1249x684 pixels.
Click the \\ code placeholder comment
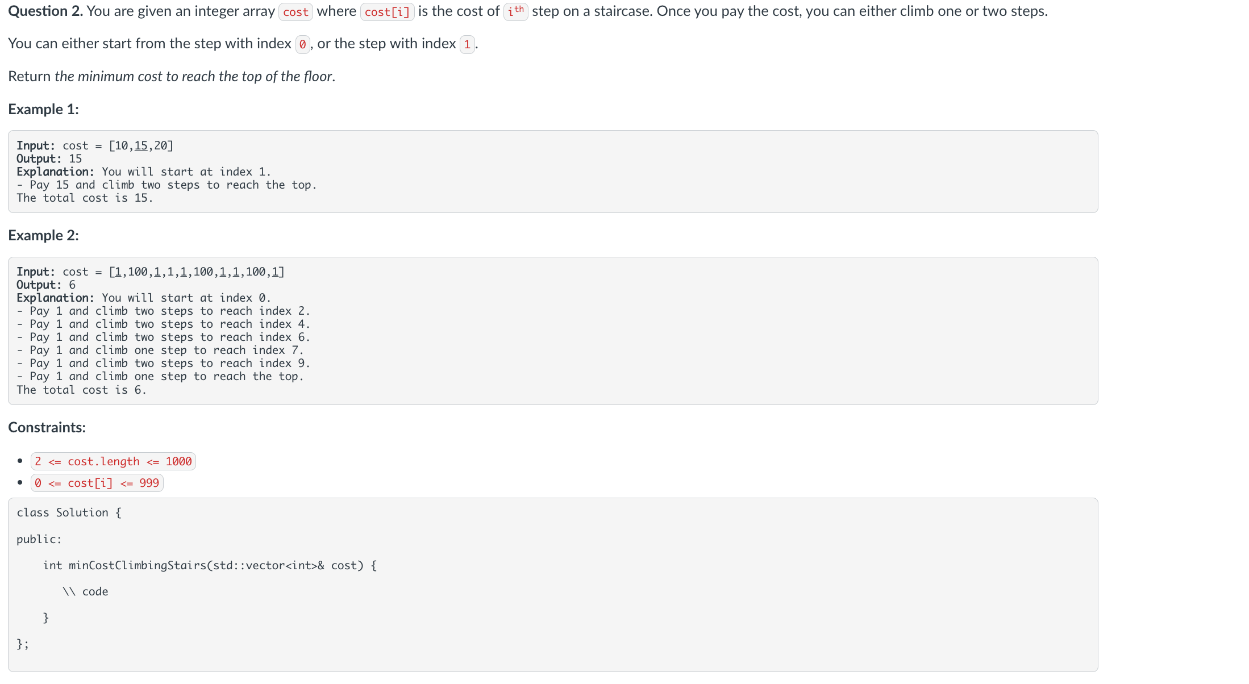tap(86, 591)
